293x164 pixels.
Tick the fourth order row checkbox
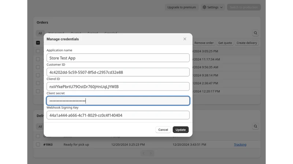tap(38, 75)
